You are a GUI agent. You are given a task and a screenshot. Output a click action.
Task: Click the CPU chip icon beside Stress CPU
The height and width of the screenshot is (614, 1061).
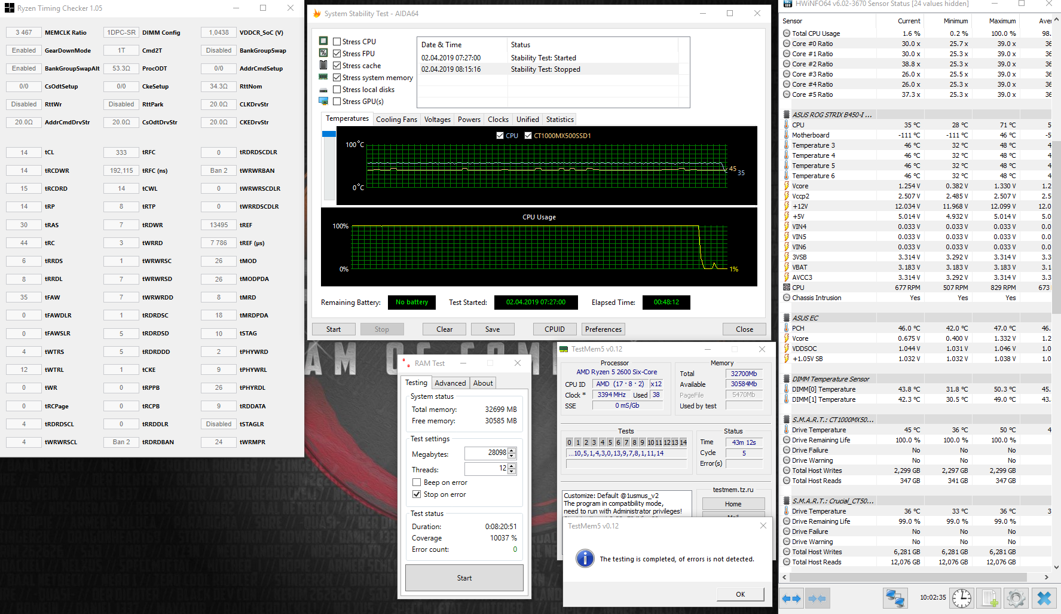coord(323,41)
